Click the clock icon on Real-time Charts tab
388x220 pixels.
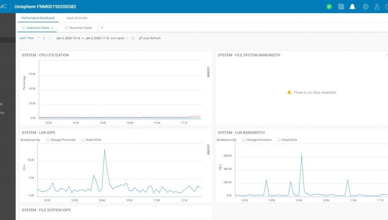(x=66, y=28)
